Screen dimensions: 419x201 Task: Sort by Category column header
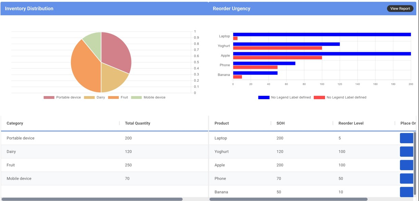(x=15, y=123)
